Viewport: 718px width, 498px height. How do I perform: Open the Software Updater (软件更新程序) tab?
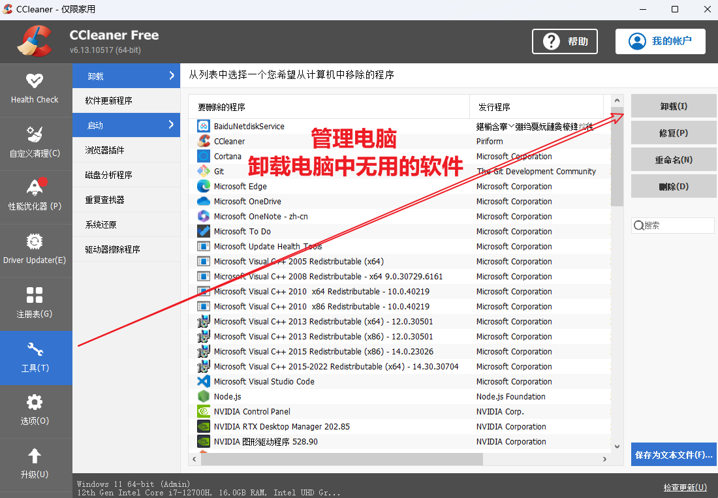(x=126, y=101)
